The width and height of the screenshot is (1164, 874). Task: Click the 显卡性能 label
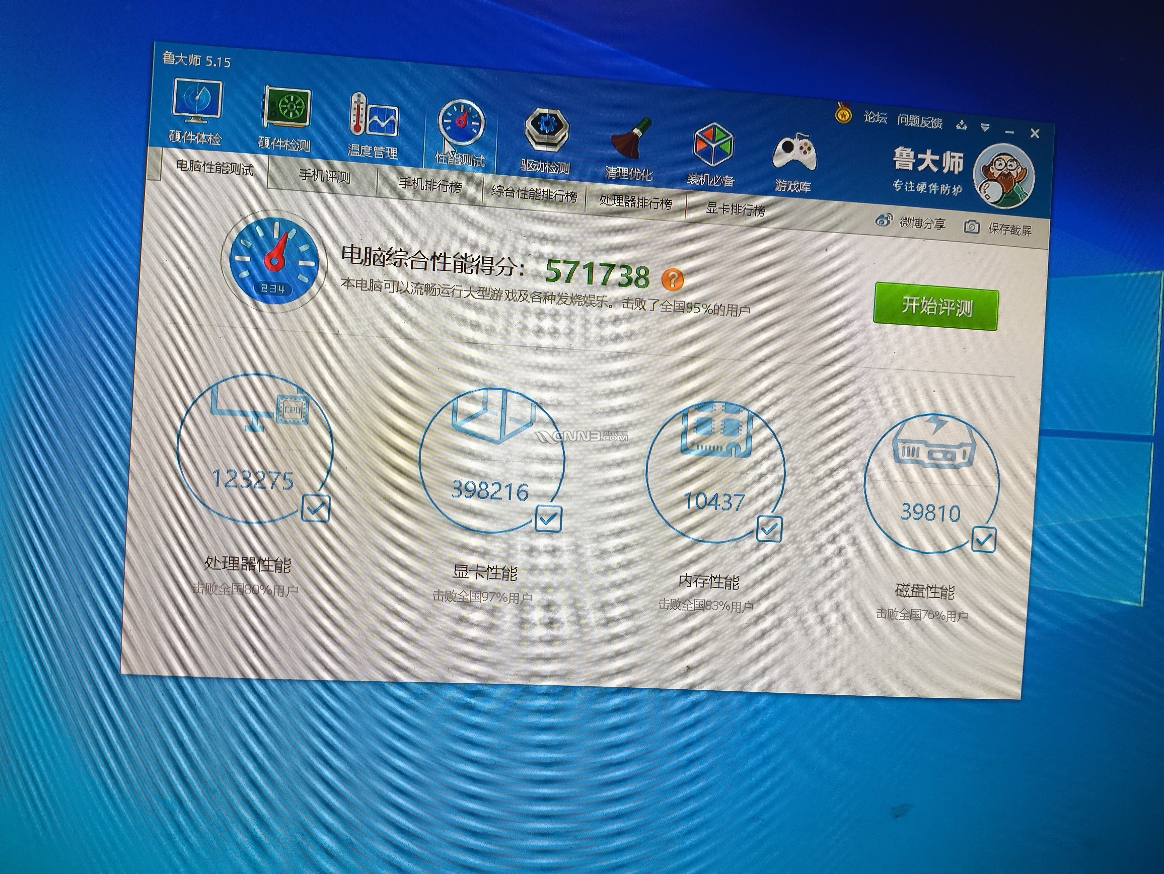click(x=485, y=572)
